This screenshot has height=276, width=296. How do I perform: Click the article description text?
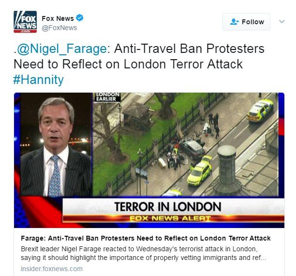click(143, 253)
